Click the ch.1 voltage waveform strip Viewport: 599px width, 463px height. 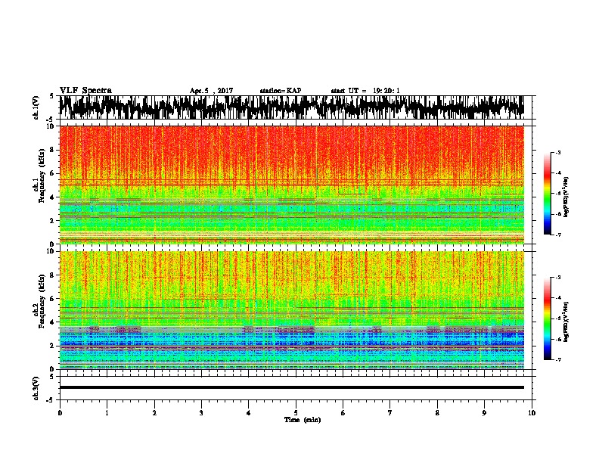[292, 107]
